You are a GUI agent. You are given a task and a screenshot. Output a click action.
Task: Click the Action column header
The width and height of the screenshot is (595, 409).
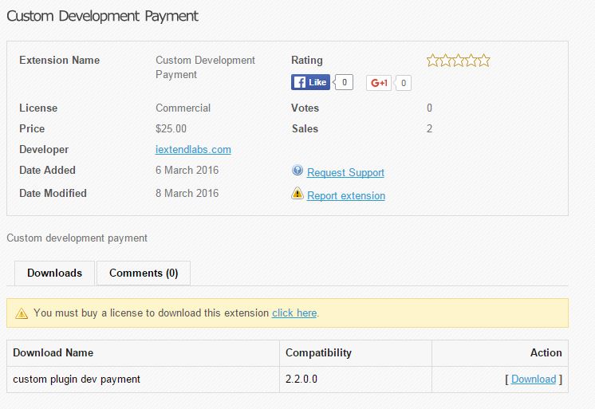500,353
